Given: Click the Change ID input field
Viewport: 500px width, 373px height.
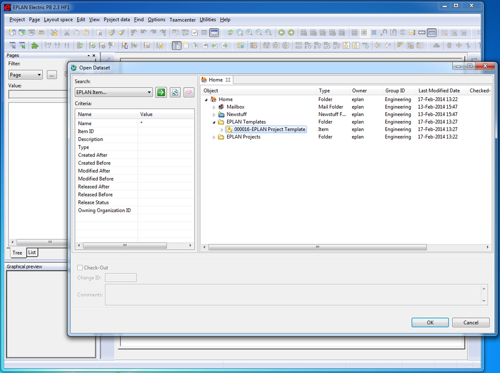Looking at the screenshot, I should click(x=120, y=277).
